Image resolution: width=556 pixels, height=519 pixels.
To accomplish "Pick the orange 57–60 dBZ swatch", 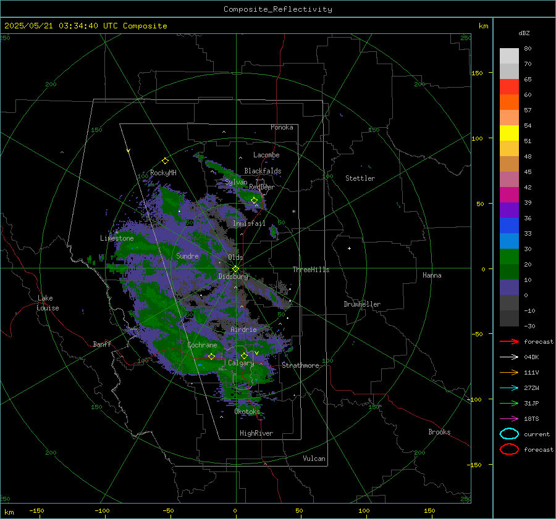I will click(509, 102).
